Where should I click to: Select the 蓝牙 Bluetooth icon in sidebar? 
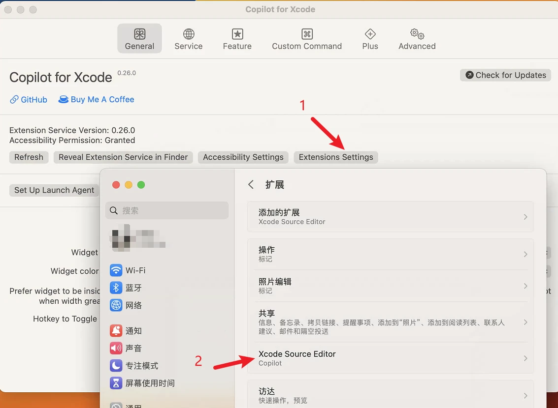pyautogui.click(x=116, y=288)
